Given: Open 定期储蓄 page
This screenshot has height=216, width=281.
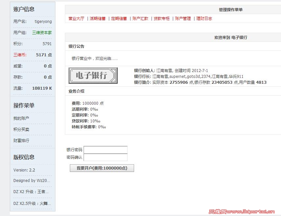Looking at the screenshot, I should coord(119,18).
